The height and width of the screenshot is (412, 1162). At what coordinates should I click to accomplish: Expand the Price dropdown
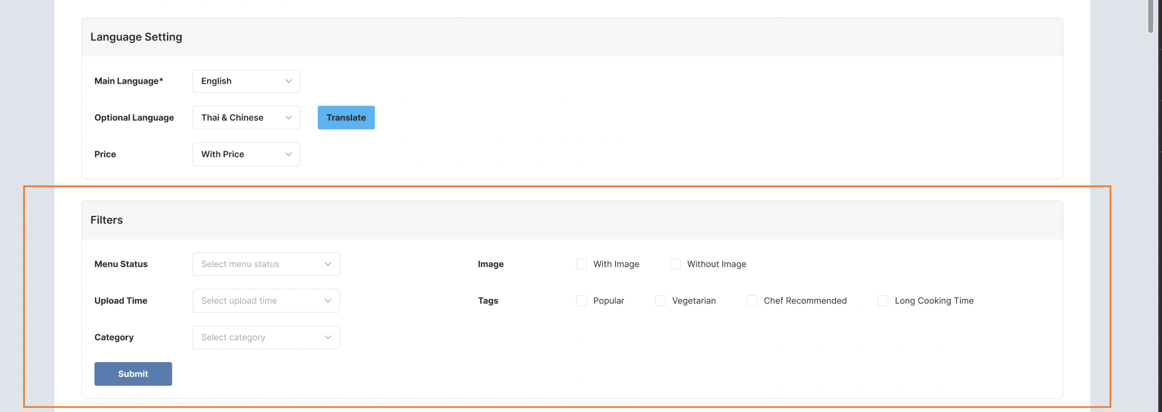[x=246, y=154]
